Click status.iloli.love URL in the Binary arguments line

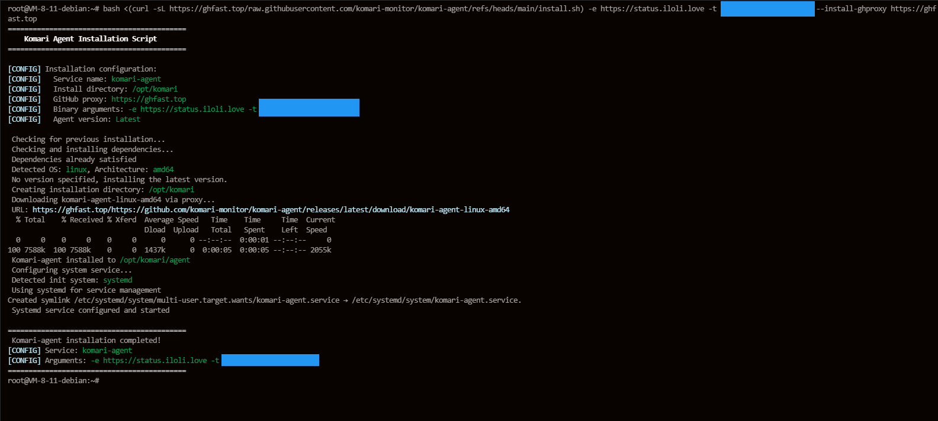click(192, 109)
